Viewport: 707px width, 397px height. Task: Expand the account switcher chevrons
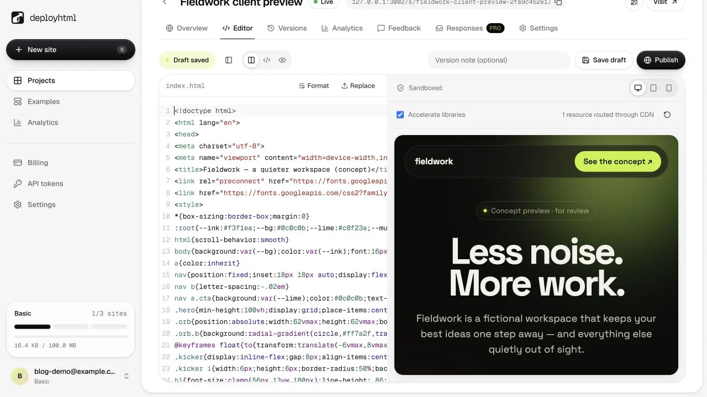(126, 376)
